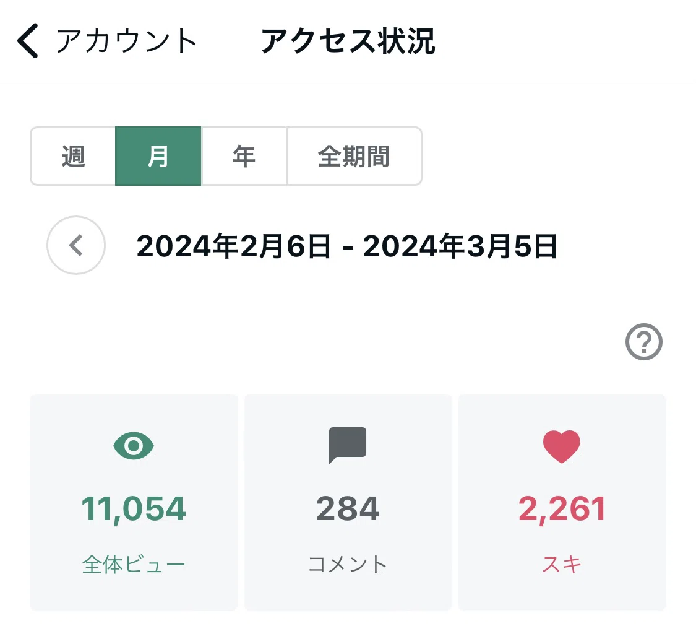Click the red heart スキ icon
This screenshot has height=626, width=696.
click(x=562, y=446)
